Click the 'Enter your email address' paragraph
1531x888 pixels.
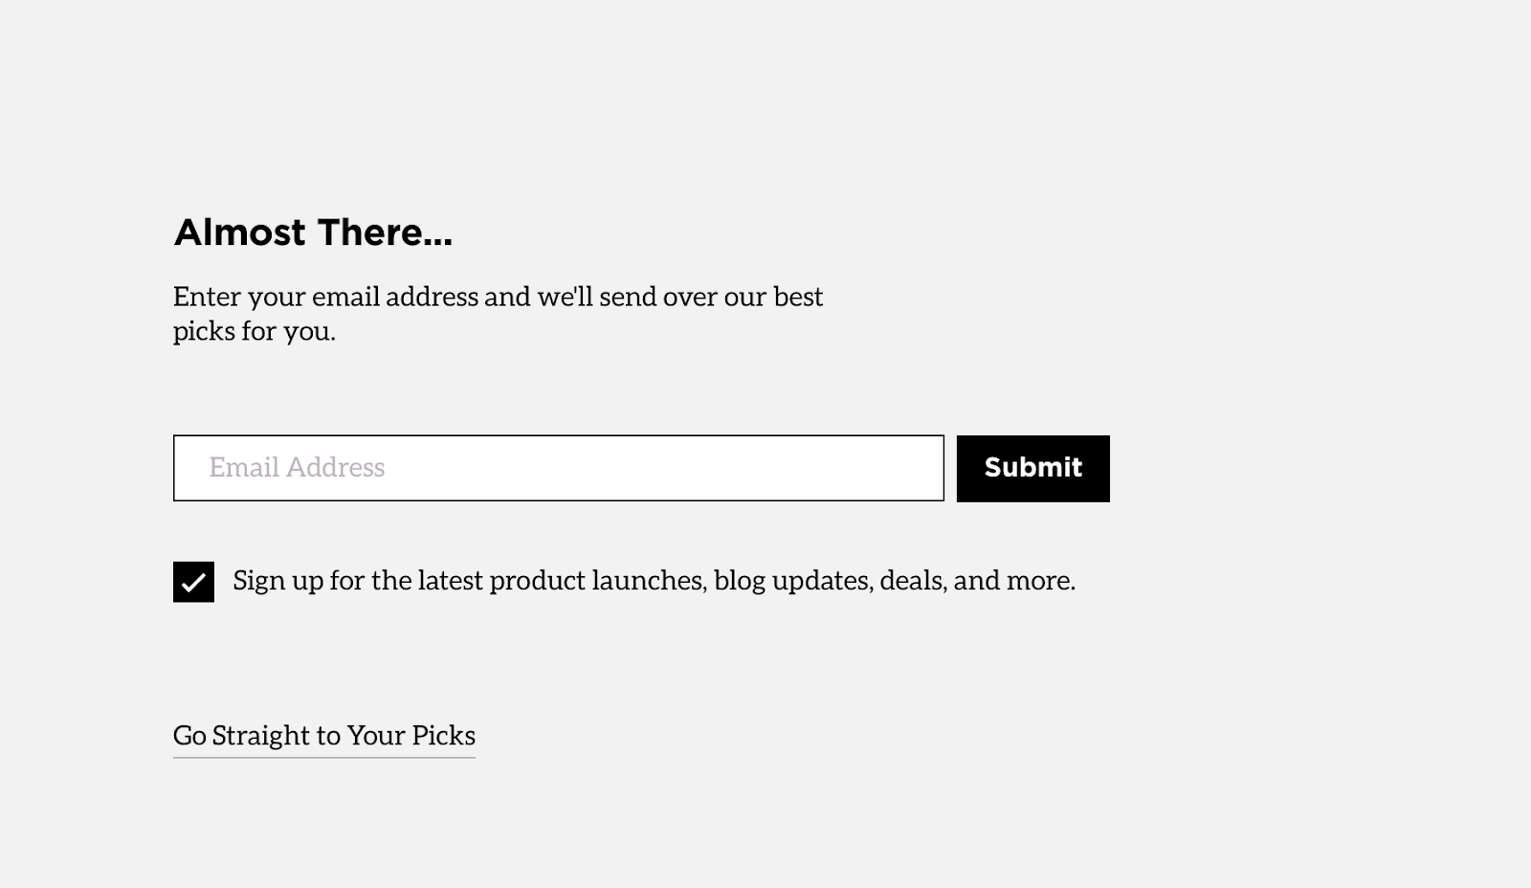[x=498, y=298]
